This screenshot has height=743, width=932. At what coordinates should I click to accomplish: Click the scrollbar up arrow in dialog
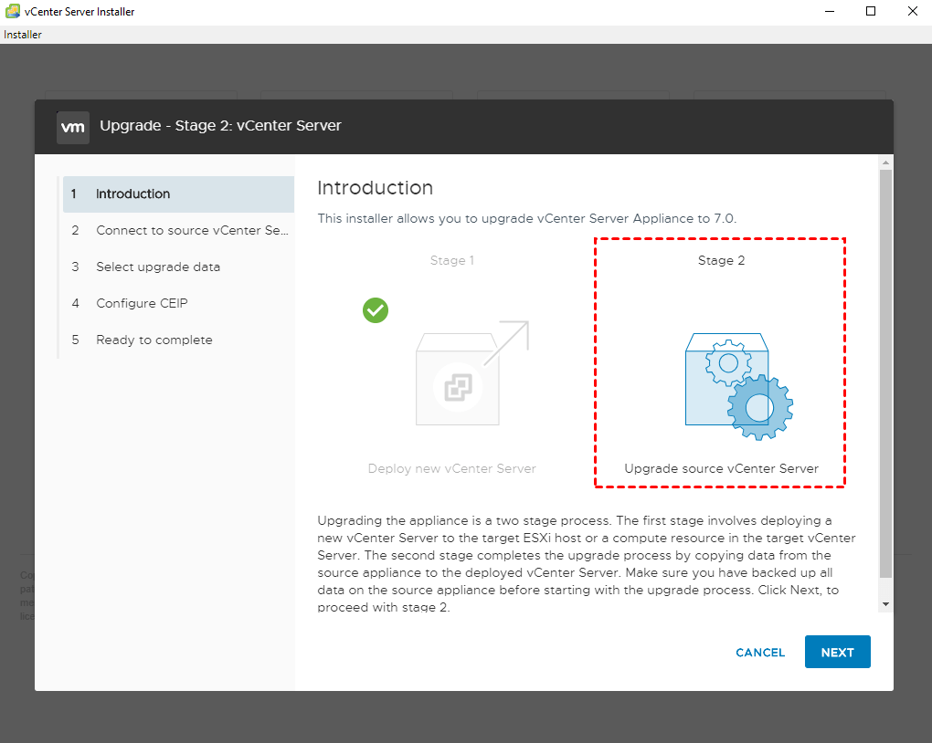coord(885,162)
